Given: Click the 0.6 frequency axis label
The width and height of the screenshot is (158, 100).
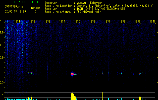Looking at the screenshot, I should 2,95.
